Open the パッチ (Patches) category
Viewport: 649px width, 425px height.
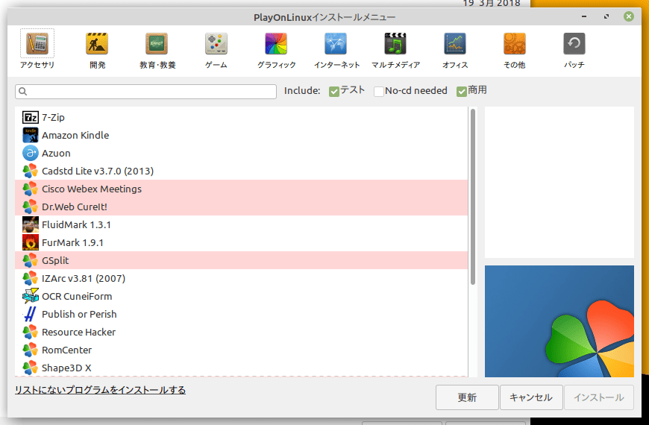[x=574, y=49]
